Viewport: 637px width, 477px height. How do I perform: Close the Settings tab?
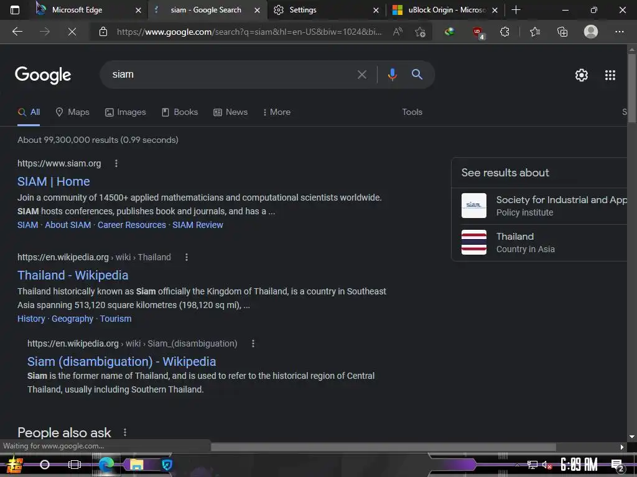[x=376, y=10]
